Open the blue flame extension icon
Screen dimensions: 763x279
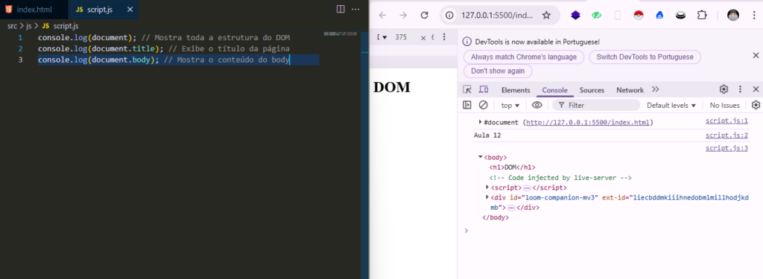coord(660,15)
